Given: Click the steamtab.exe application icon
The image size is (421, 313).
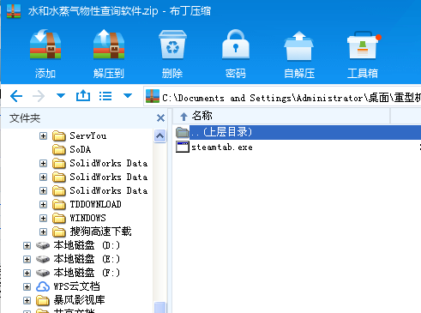Looking at the screenshot, I should pyautogui.click(x=183, y=147).
